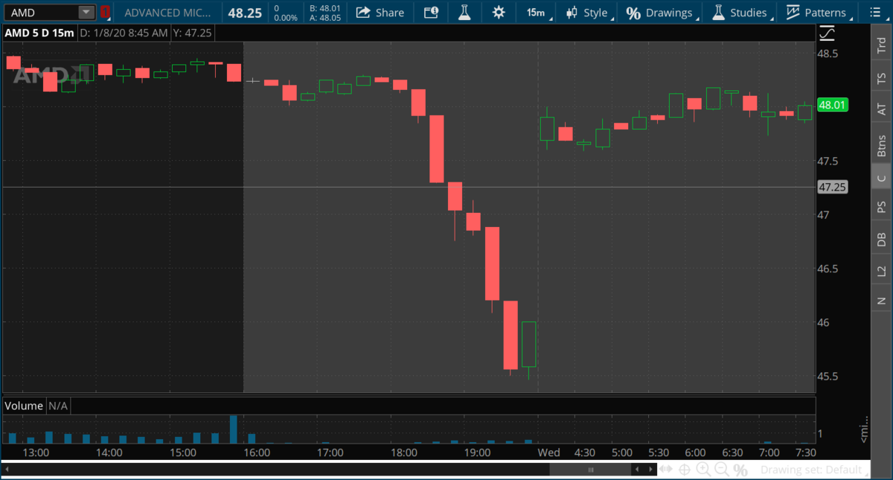Open the Share menu
This screenshot has width=893, height=480.
click(x=380, y=13)
